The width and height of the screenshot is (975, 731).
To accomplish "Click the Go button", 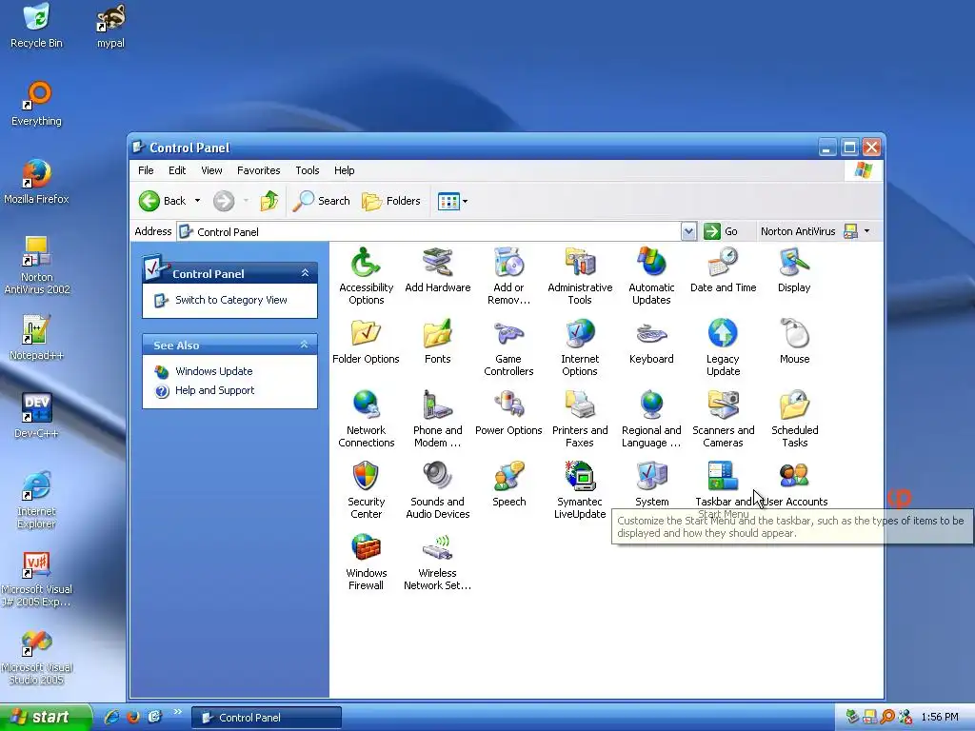I will point(722,232).
